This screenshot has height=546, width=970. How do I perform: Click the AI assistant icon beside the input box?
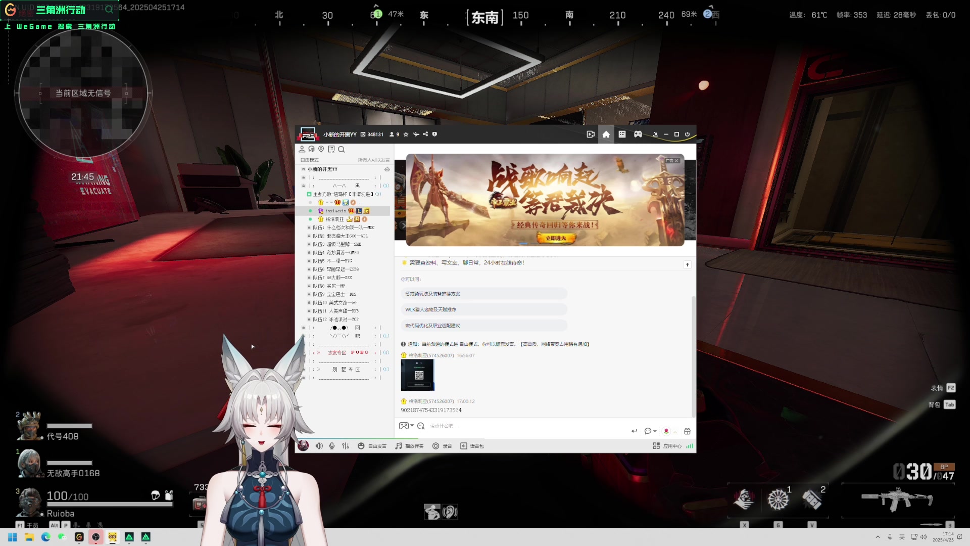coord(421,426)
